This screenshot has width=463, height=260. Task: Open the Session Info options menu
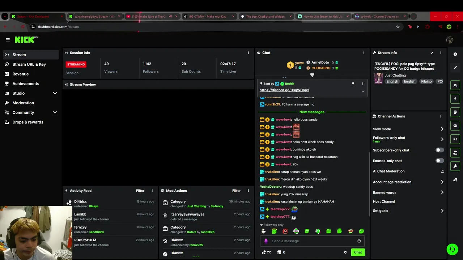(x=248, y=53)
